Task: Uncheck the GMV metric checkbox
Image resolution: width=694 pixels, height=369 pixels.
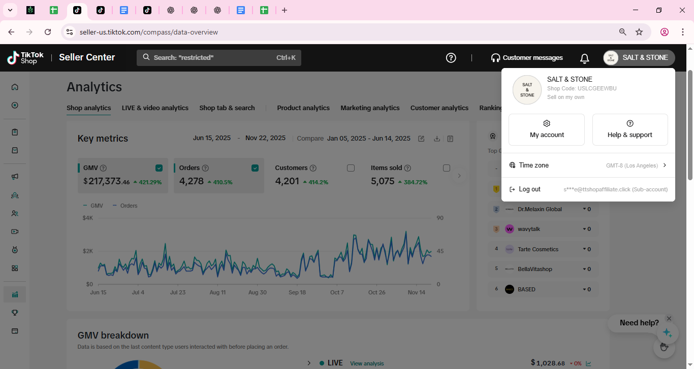Action: click(159, 168)
